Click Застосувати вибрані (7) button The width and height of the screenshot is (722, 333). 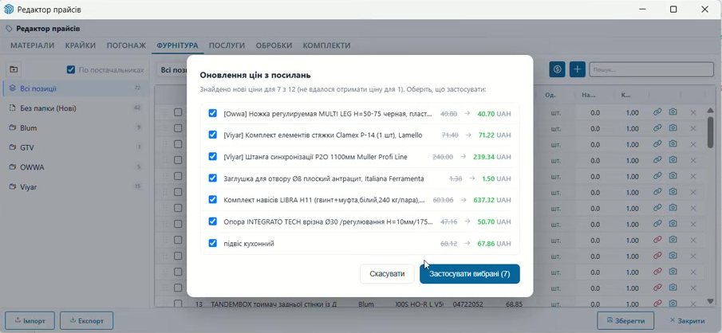470,274
